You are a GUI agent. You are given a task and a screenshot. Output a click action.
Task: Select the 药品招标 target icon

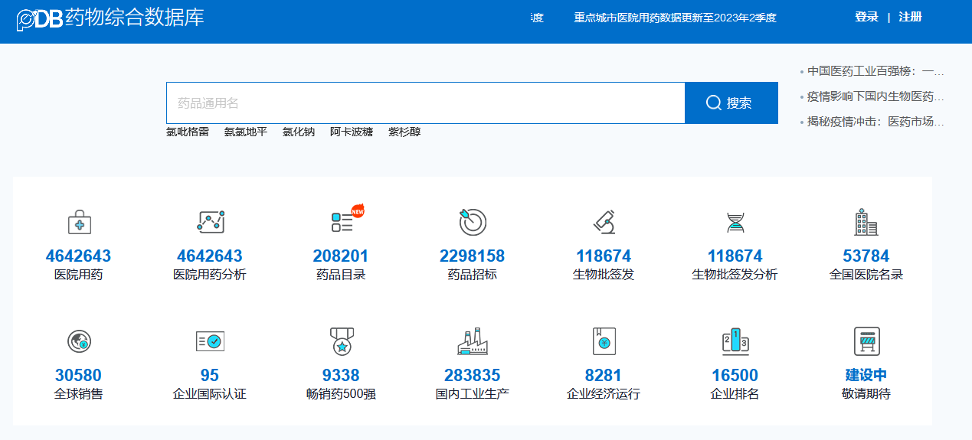(x=473, y=222)
